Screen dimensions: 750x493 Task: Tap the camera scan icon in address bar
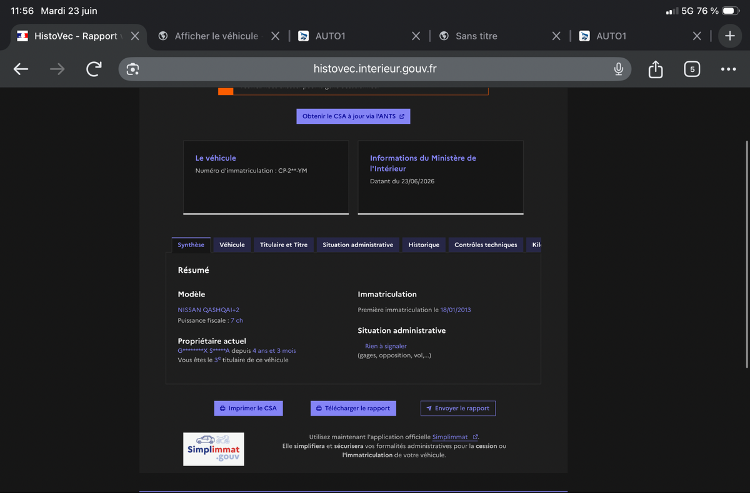pyautogui.click(x=132, y=69)
